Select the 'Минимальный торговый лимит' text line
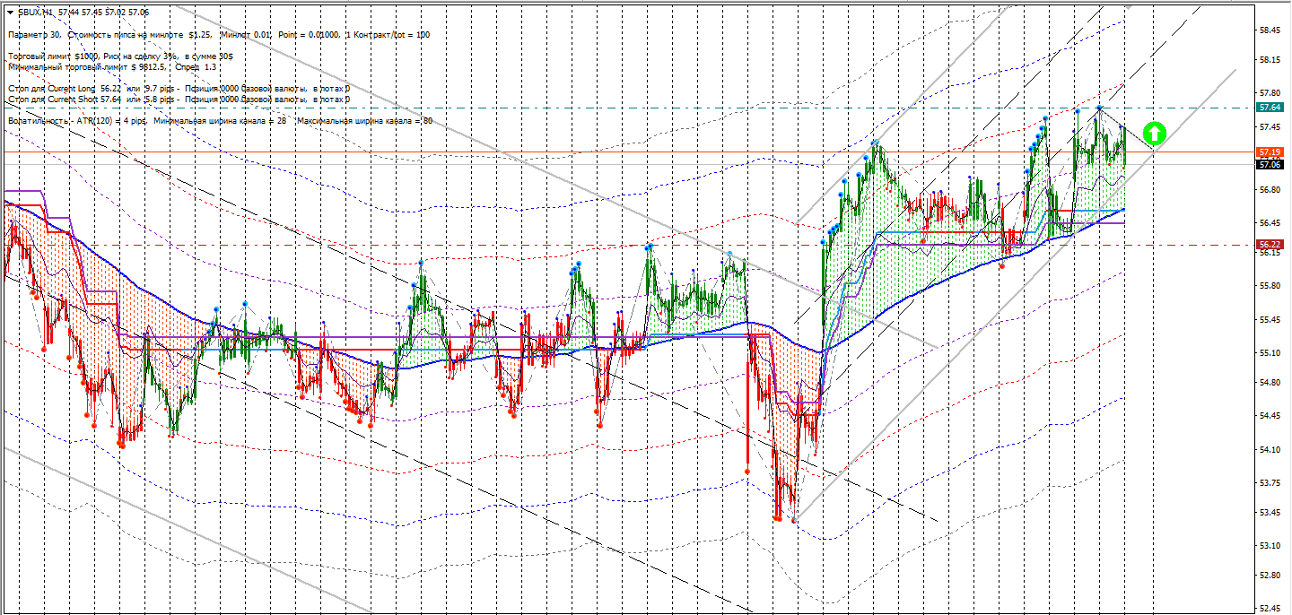 [x=112, y=66]
